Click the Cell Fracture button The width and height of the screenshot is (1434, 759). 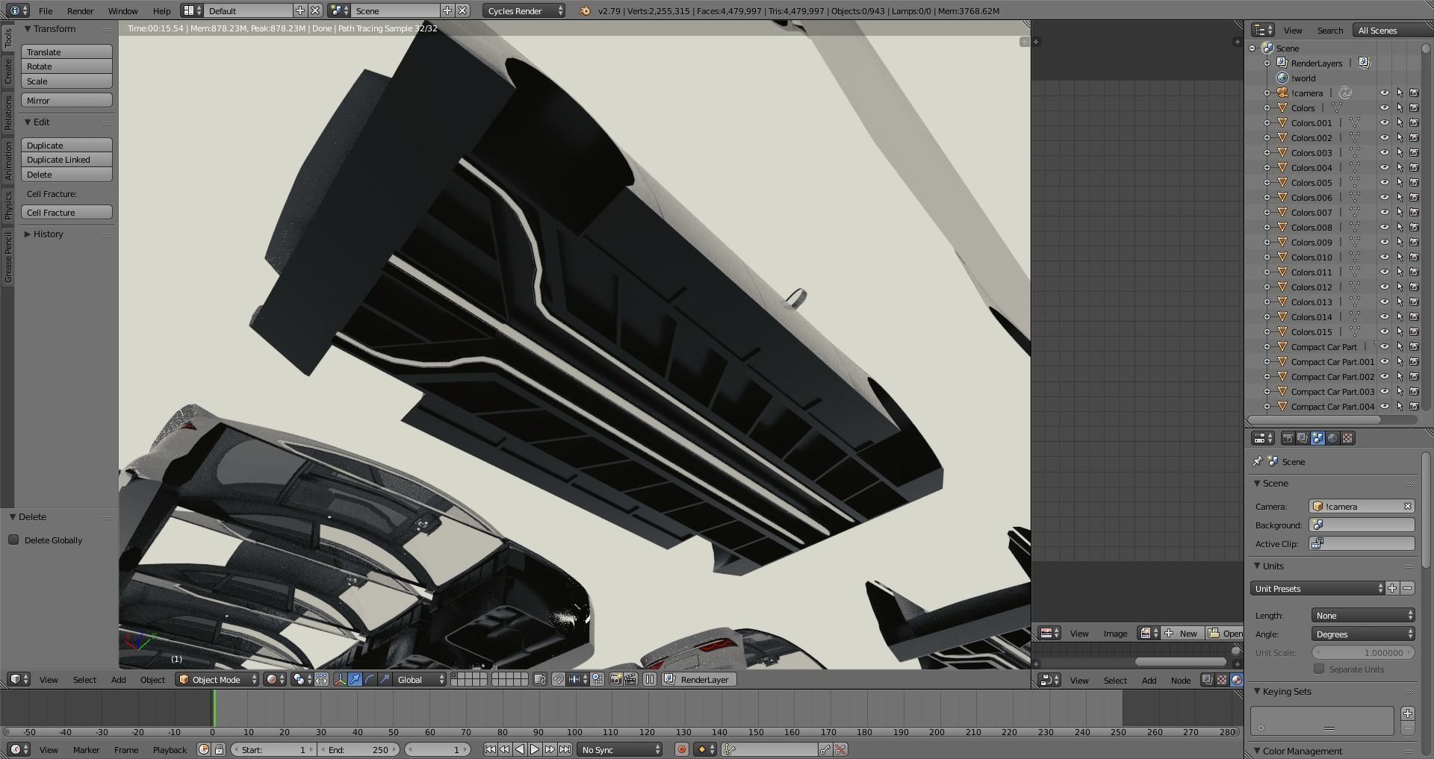pos(66,212)
